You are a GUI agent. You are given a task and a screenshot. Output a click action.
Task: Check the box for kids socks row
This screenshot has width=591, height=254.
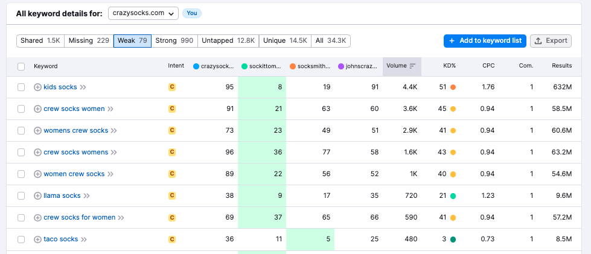tap(21, 87)
